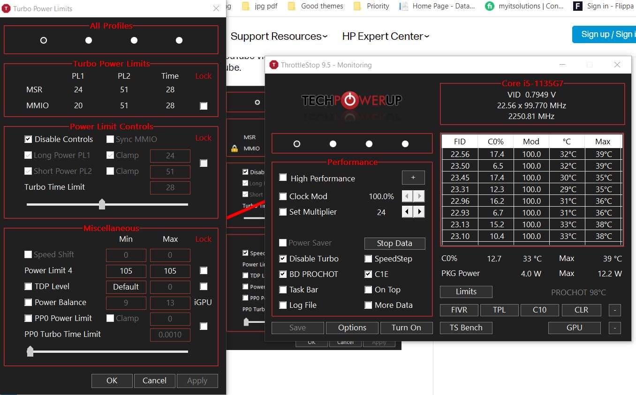Click the PP0 Turbo Time Limit slider handle
This screenshot has width=636, height=395.
tap(30, 351)
